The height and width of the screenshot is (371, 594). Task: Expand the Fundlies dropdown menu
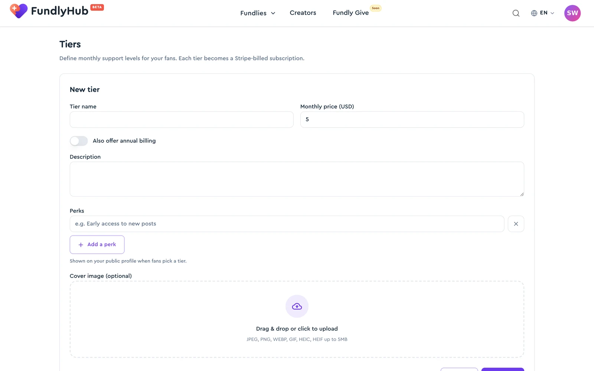(258, 13)
